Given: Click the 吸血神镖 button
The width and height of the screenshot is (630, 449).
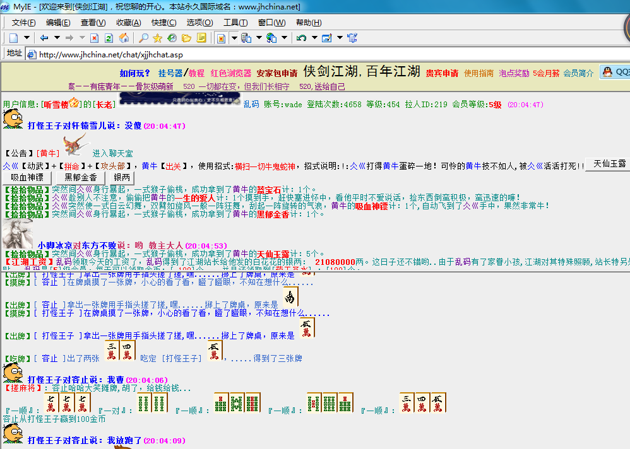Looking at the screenshot, I should tap(27, 177).
